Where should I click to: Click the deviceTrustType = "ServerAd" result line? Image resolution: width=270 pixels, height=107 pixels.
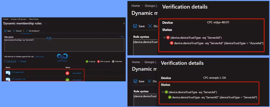pos(215,97)
